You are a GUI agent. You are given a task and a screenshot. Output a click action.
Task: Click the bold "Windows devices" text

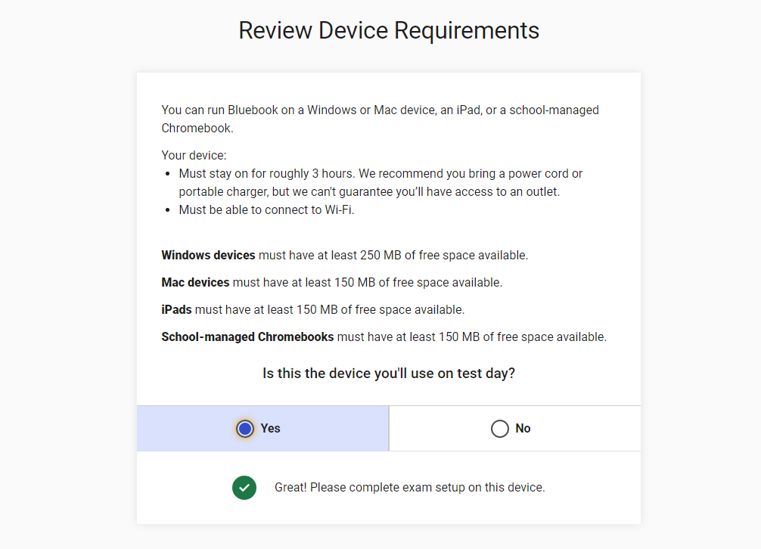[208, 256]
